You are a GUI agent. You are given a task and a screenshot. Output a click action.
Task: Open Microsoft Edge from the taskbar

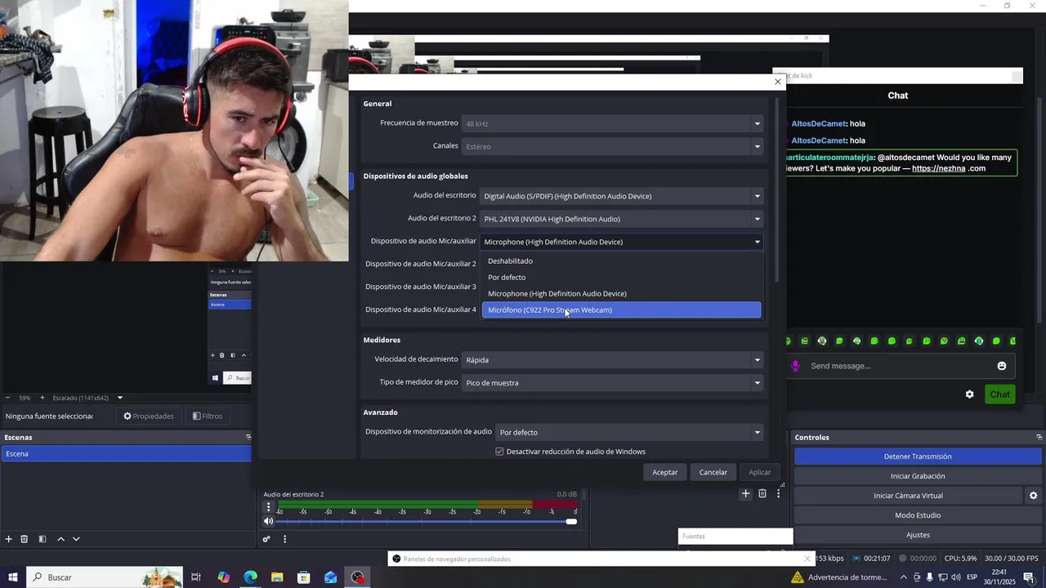click(x=250, y=577)
